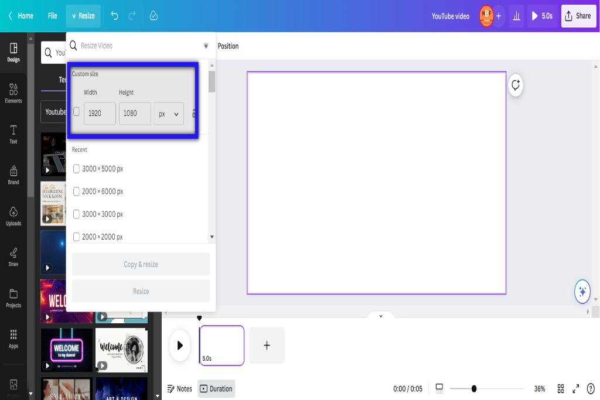Click the Resize button at panel bottom
Screen dimensions: 600x400
pyautogui.click(x=141, y=292)
